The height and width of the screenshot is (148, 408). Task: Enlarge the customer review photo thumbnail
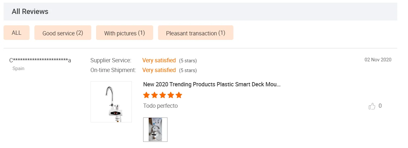[155, 129]
